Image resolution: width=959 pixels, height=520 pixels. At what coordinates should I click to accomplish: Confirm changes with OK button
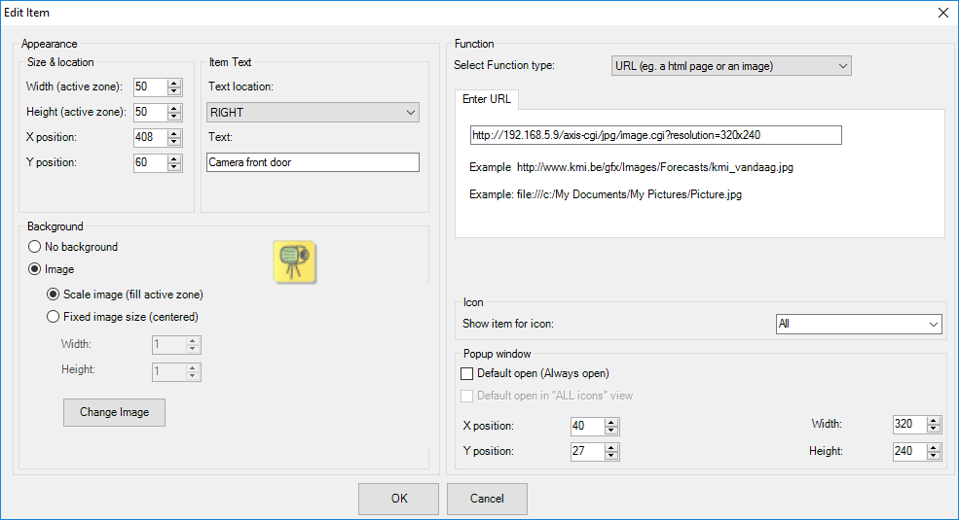tap(399, 499)
